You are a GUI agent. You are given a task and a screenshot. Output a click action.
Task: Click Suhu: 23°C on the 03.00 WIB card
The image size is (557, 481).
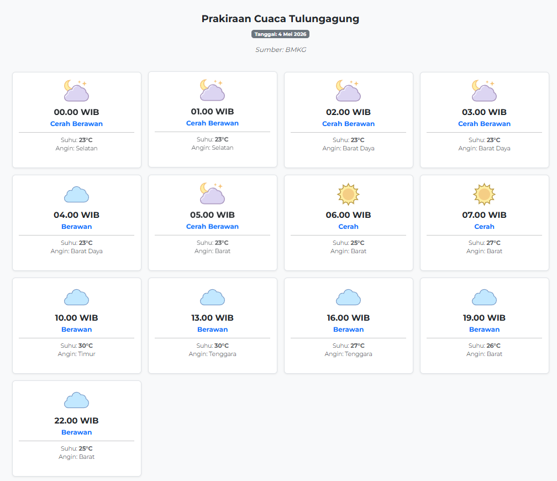pyautogui.click(x=484, y=140)
